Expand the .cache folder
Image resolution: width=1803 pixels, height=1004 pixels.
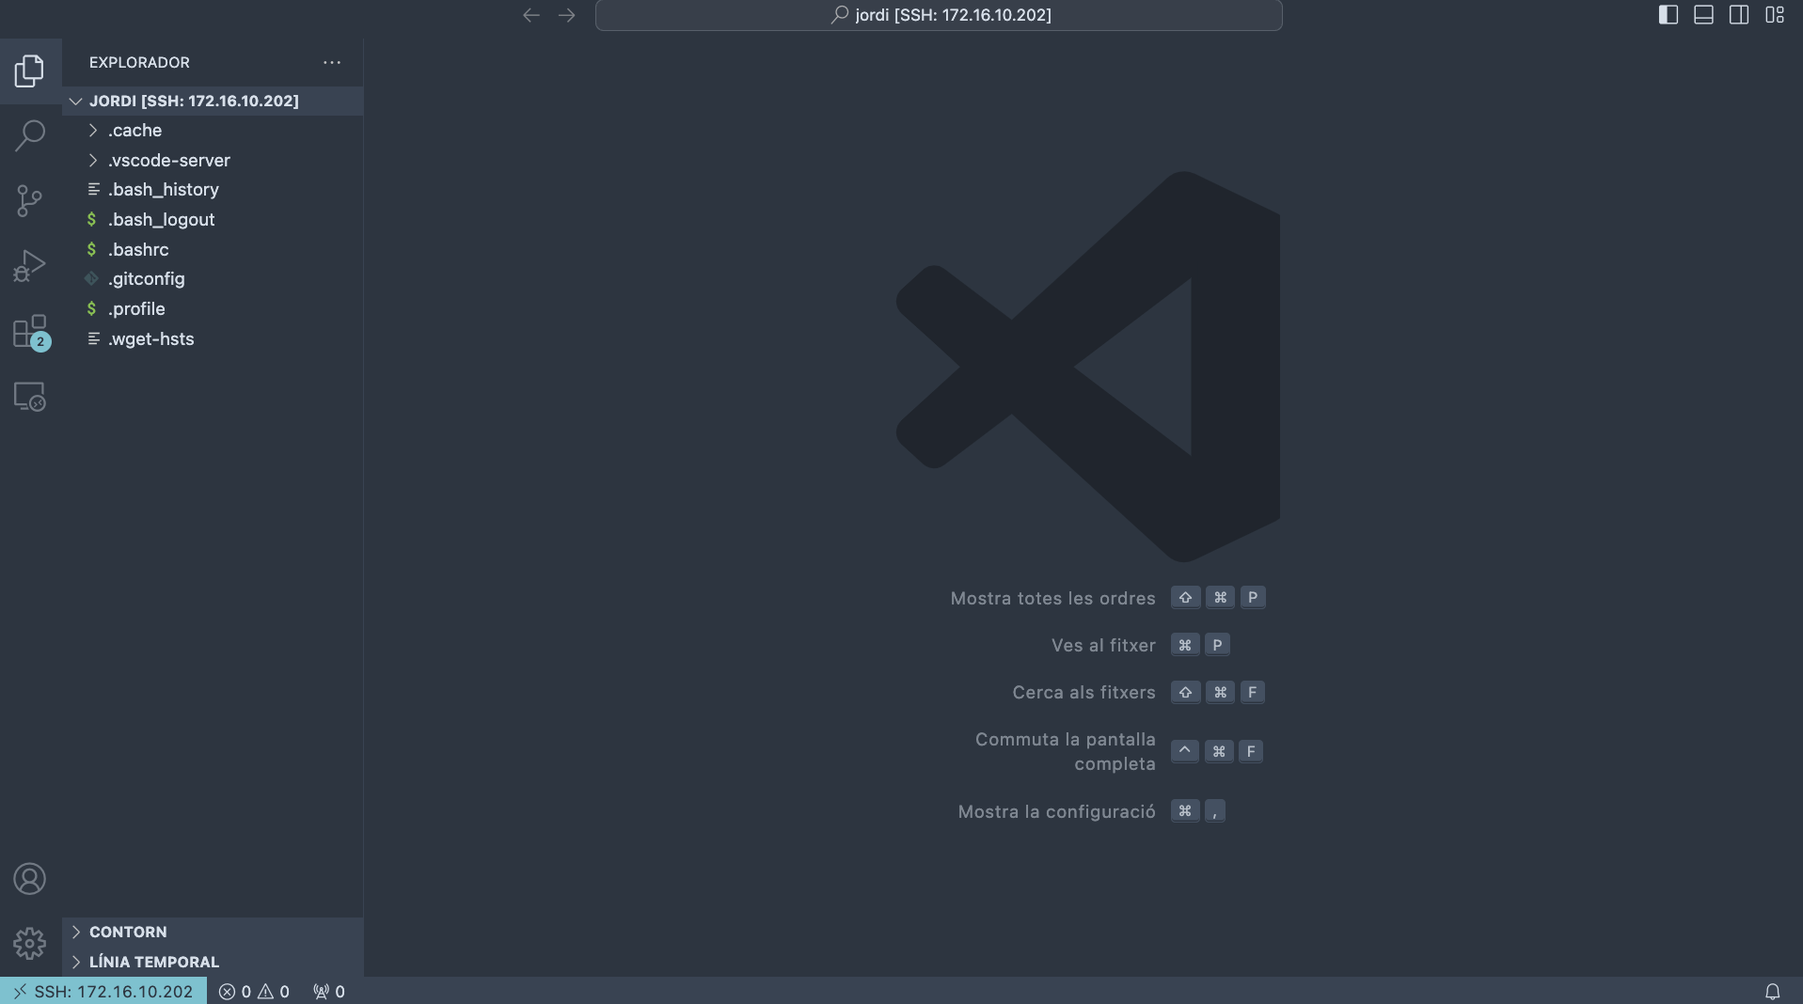pyautogui.click(x=213, y=131)
